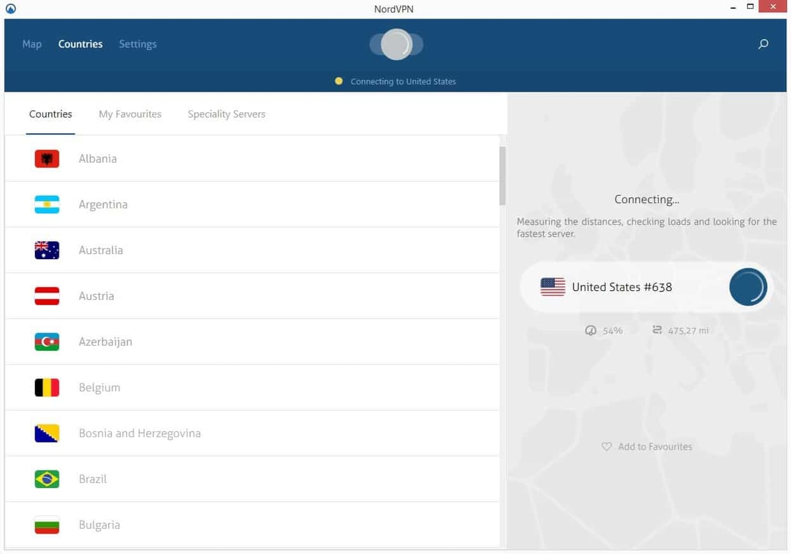Open the Map view
This screenshot has width=791, height=554.
(32, 44)
